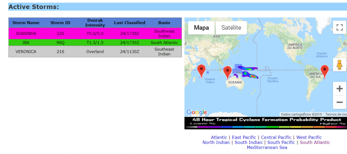Switch to Satélite view
347x154 pixels.
[231, 28]
